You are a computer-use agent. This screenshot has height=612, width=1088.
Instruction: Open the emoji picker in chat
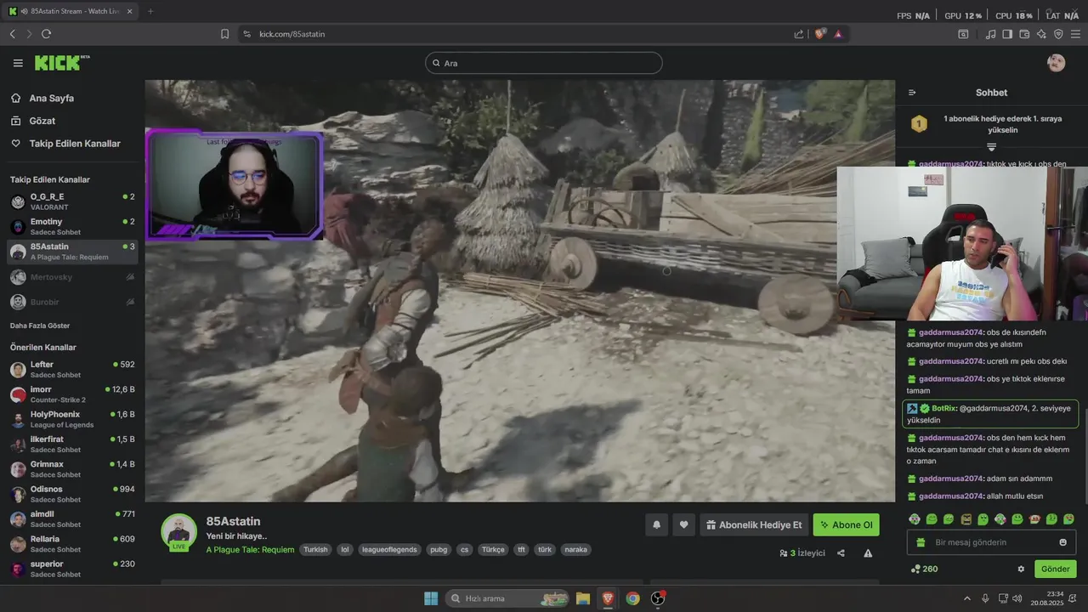[x=1062, y=542]
